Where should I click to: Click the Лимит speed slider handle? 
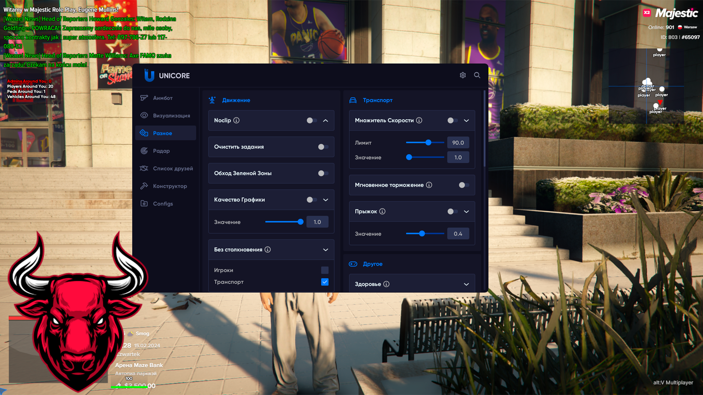tap(428, 143)
